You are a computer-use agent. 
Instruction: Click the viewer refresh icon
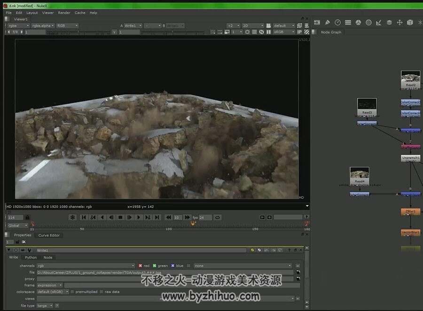pyautogui.click(x=261, y=32)
